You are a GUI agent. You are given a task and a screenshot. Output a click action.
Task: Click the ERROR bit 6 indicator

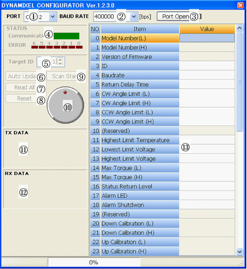pos(35,47)
